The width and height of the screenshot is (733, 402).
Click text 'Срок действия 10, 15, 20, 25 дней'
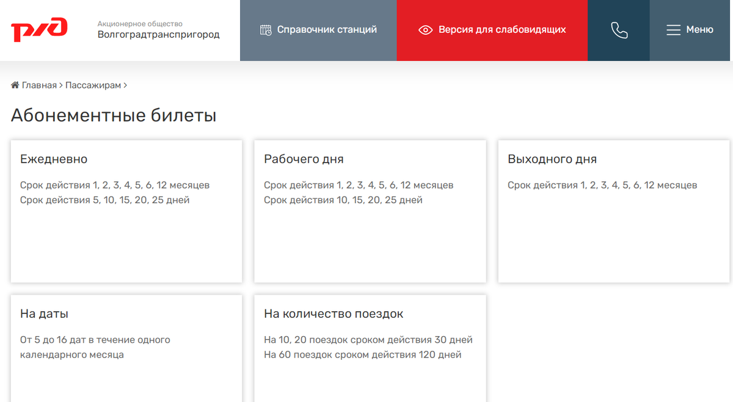click(x=343, y=200)
